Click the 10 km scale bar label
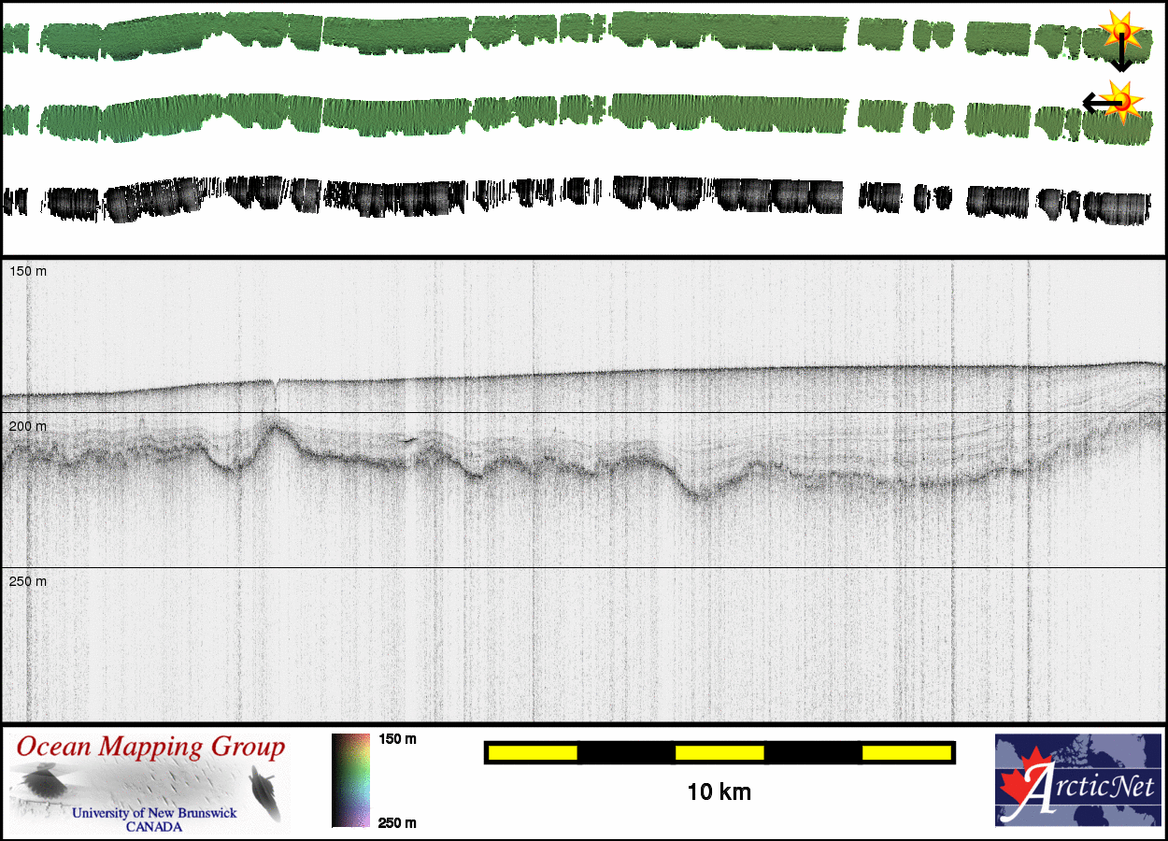Image resolution: width=1168 pixels, height=841 pixels. coord(719,793)
